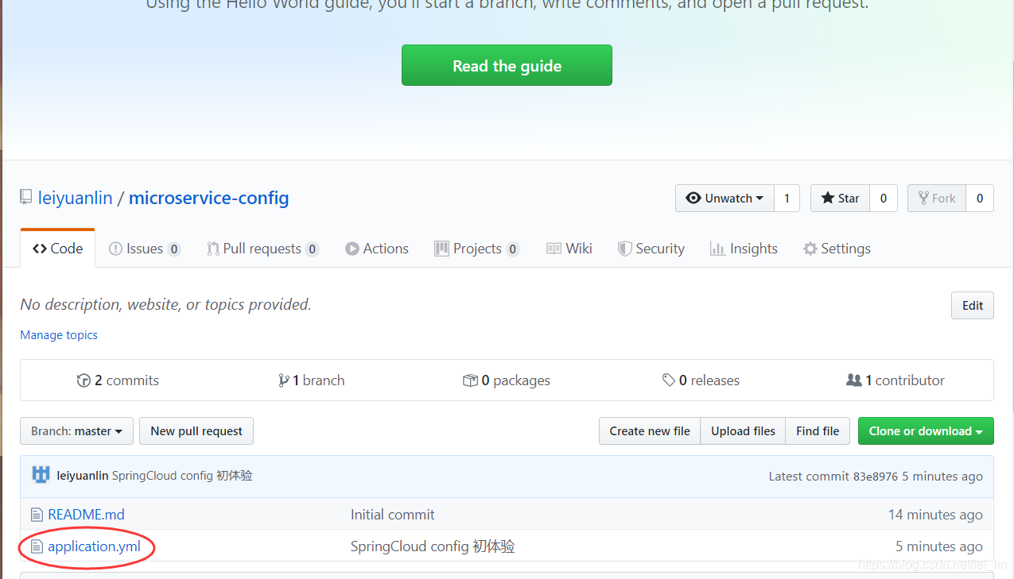
Task: View the watchers count of 1
Action: (787, 199)
